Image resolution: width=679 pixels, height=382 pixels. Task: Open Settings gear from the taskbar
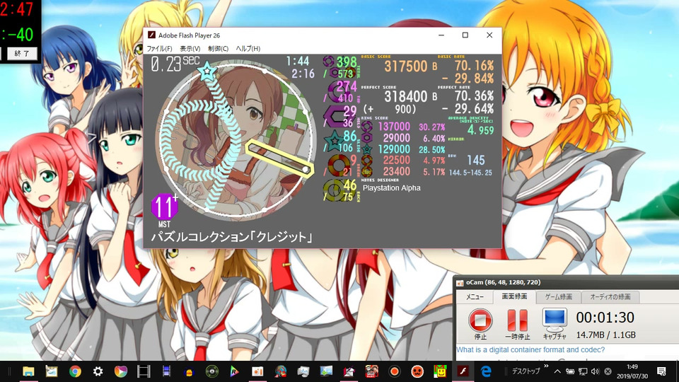[x=98, y=371]
